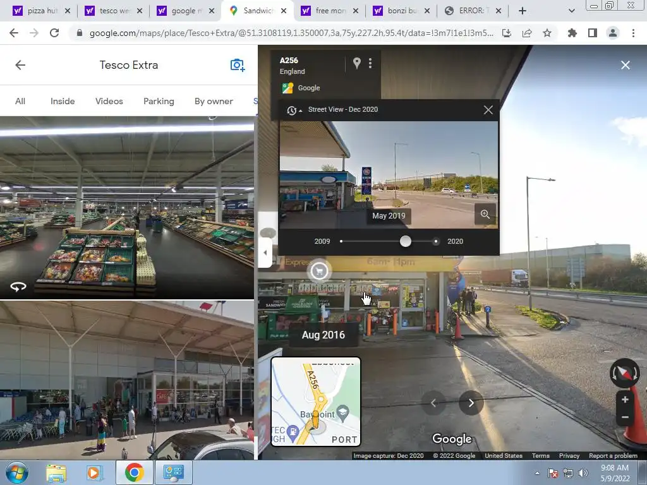Click the add photo camera icon
This screenshot has height=485, width=647.
pos(238,65)
